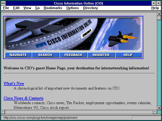Open the File menu

[x=6, y=8]
